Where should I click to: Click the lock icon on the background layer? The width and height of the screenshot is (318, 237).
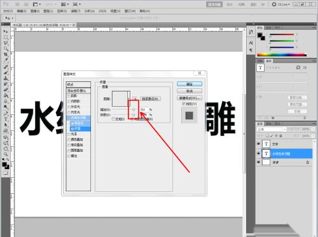(x=307, y=163)
